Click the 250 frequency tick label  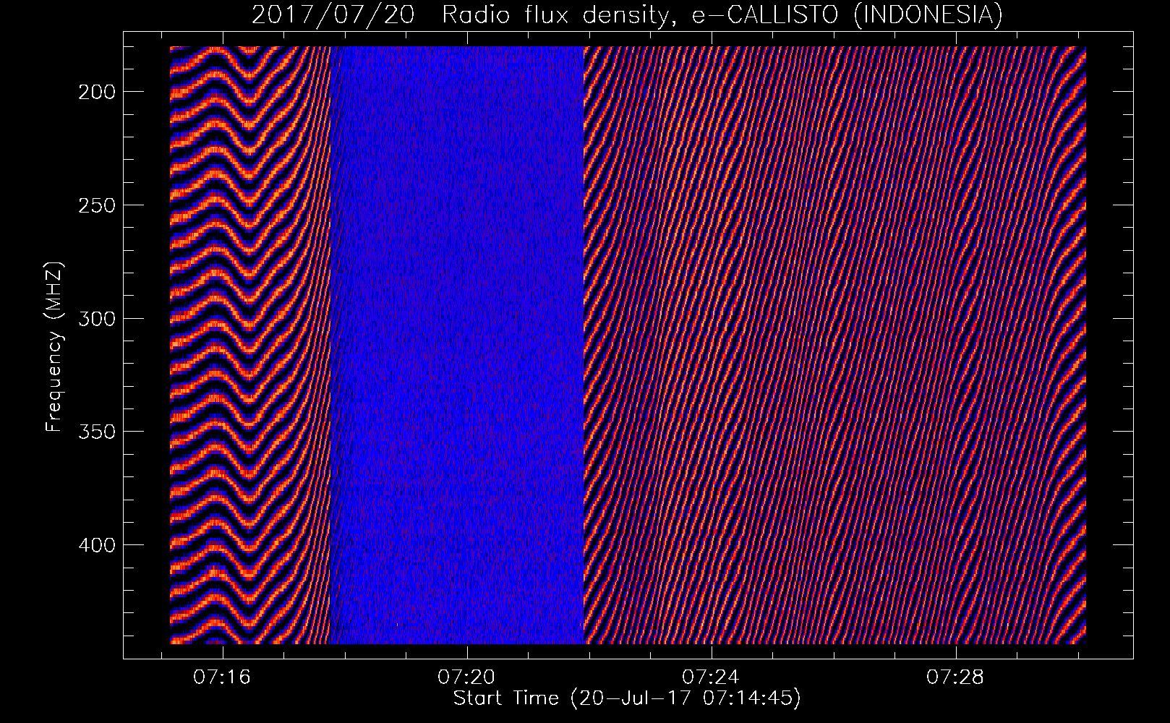point(95,205)
